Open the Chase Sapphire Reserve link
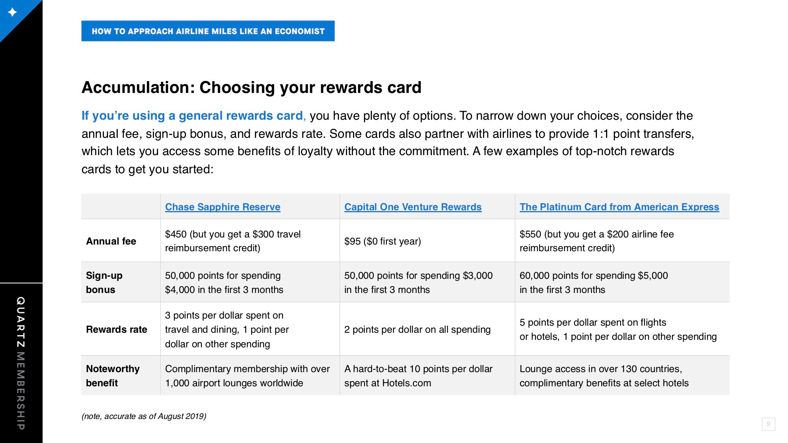Screen dimensions: 788x443 [x=223, y=207]
